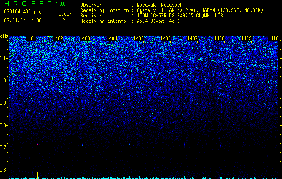
Task: Click the 1.0 frequency axis label
Action: pos(4,81)
